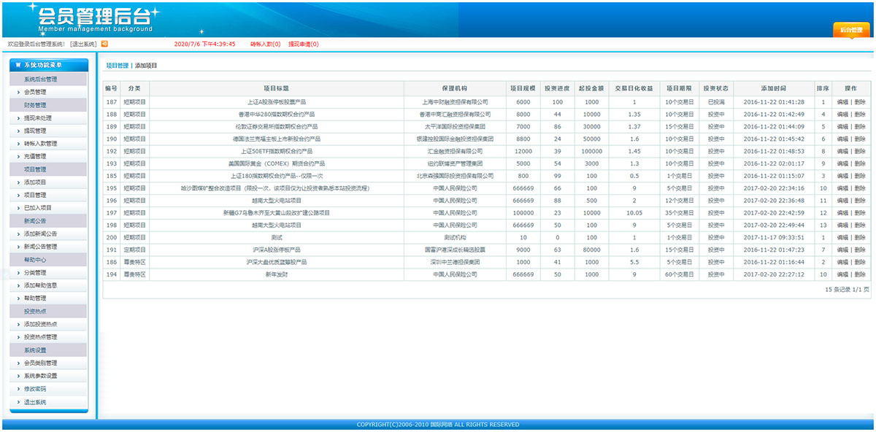Open 提现申请(0) notification link

[x=303, y=44]
